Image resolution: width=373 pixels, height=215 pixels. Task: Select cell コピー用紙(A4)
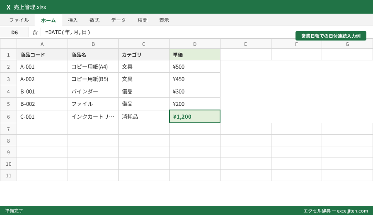(93, 67)
